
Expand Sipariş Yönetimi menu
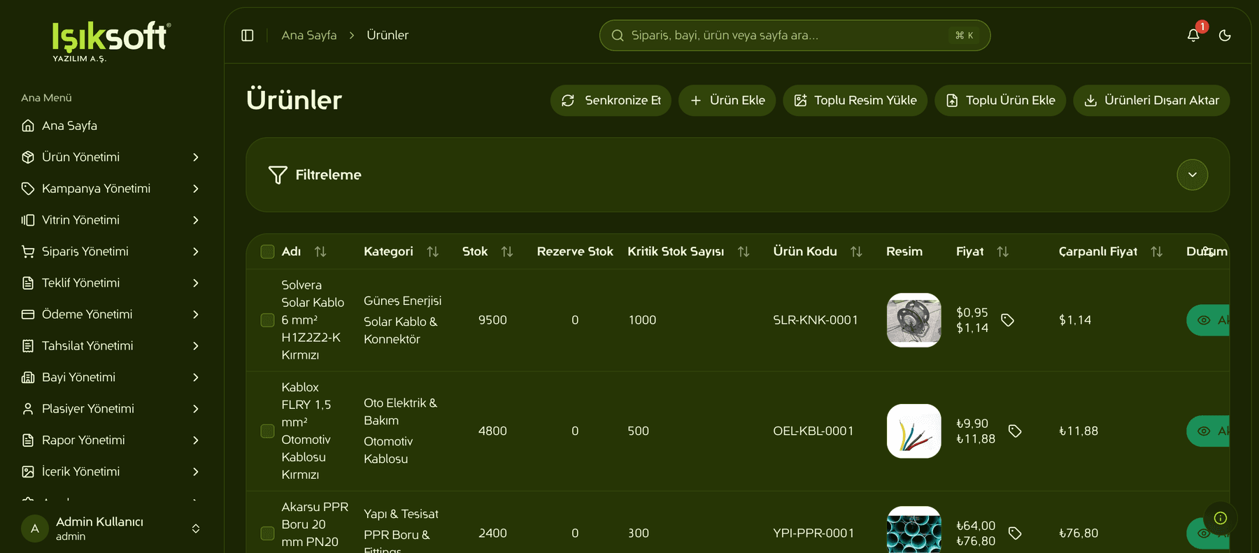196,252
